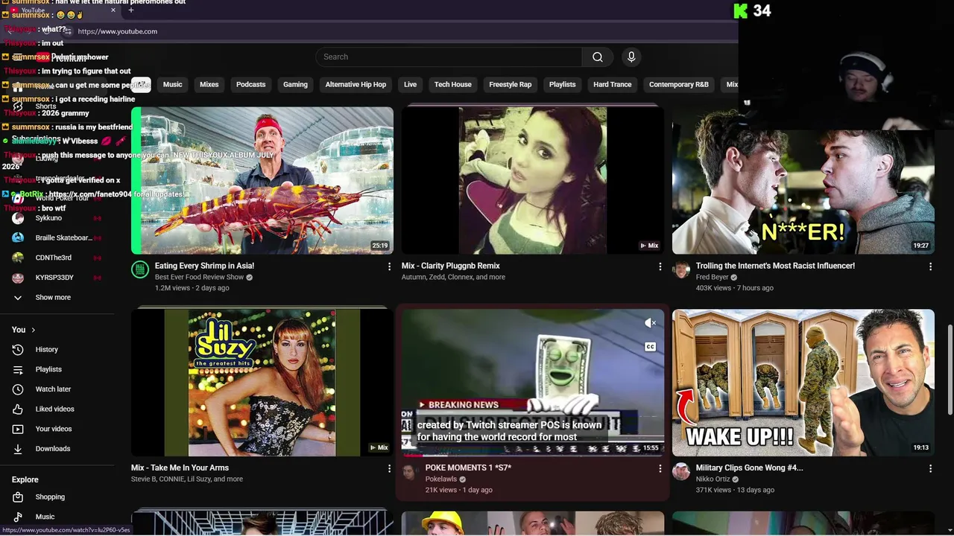Open the Lil Suzy mix thumbnail
Screen dimensions: 954x536
point(262,383)
